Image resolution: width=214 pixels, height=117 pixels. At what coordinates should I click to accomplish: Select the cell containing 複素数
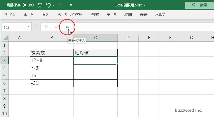[52, 53]
